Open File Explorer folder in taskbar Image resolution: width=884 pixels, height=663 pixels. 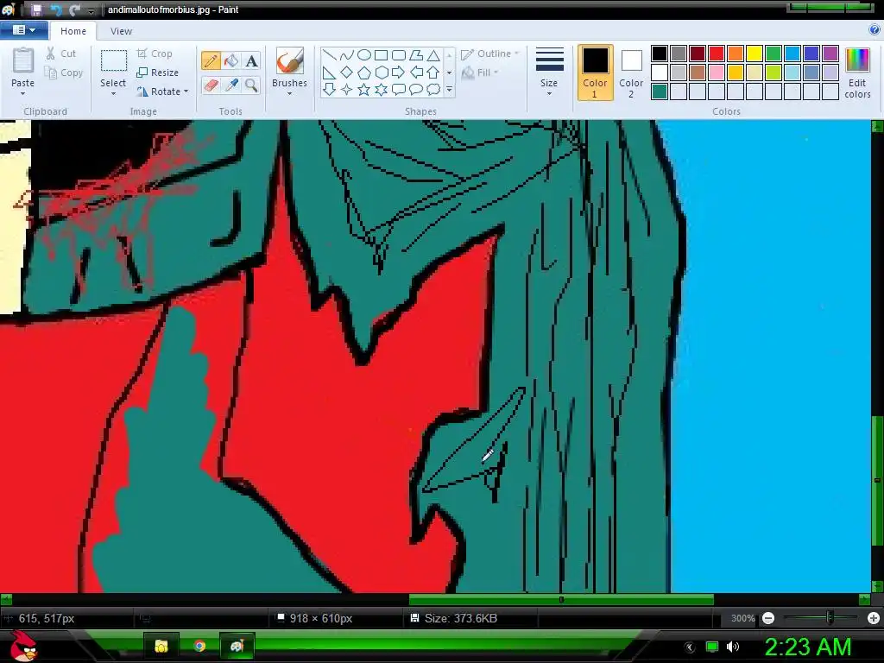(161, 646)
